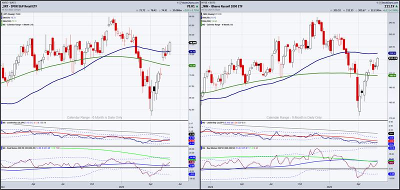400x190 pixels.
Task: Select the Calendar Range 6 Month legend on the XRT chart
Action: [x=17, y=24]
